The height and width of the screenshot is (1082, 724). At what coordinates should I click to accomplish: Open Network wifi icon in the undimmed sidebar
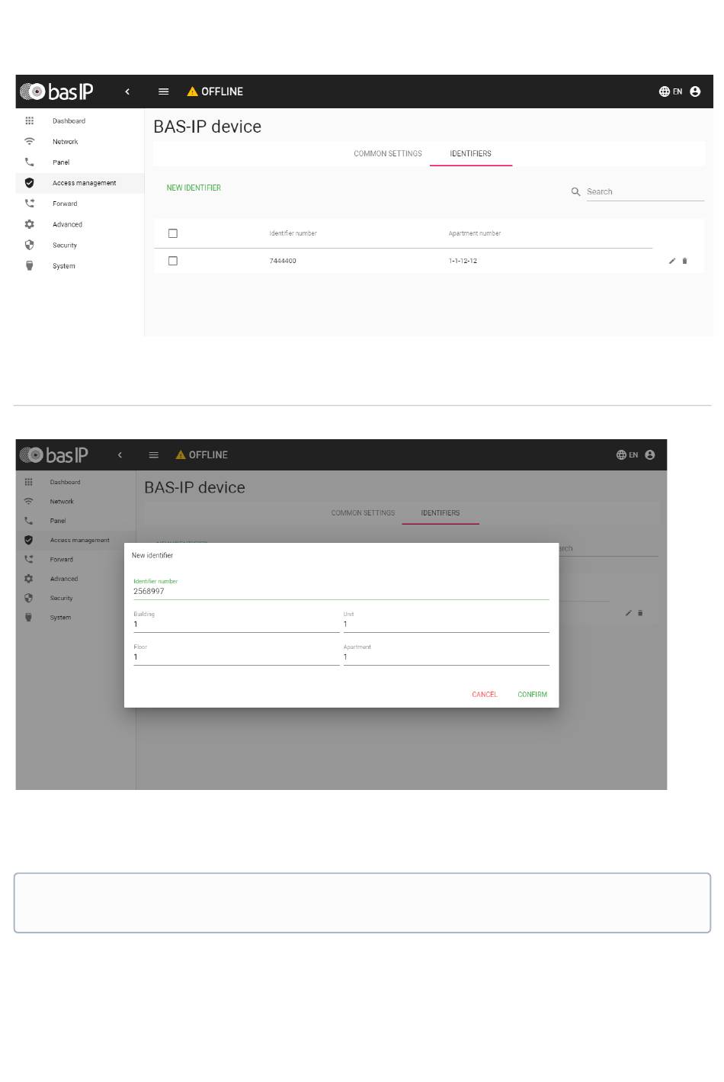pyautogui.click(x=30, y=141)
